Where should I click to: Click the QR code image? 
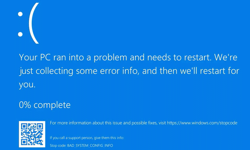click(x=32, y=134)
